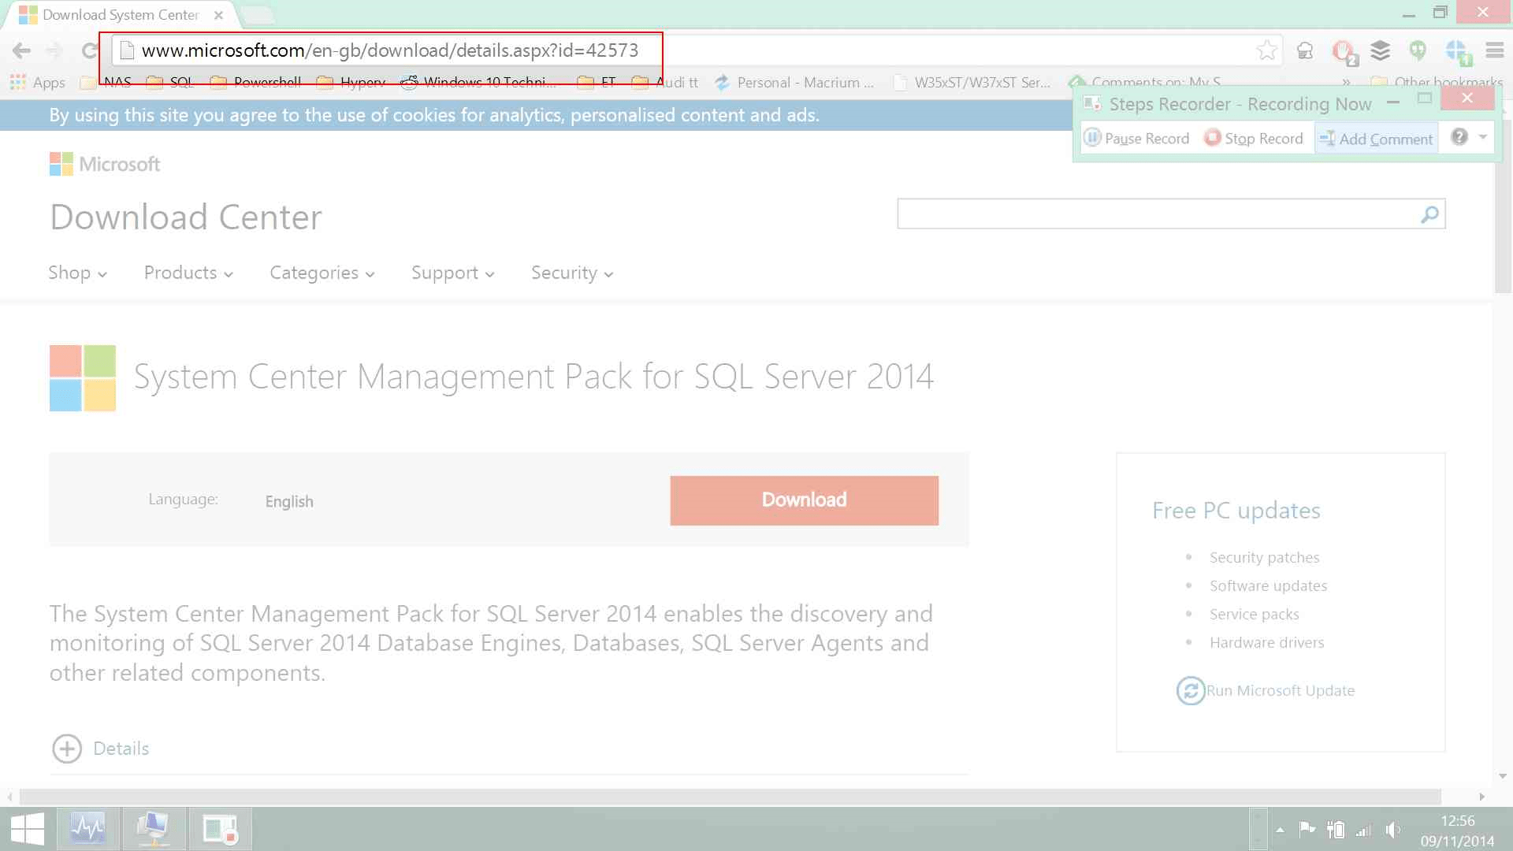
Task: Pause Record in Steps Recorder
Action: [x=1136, y=138]
